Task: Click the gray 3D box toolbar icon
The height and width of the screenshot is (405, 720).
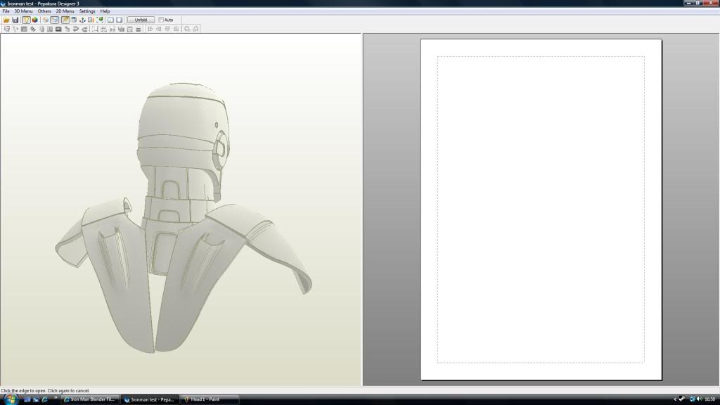Action: 73,20
